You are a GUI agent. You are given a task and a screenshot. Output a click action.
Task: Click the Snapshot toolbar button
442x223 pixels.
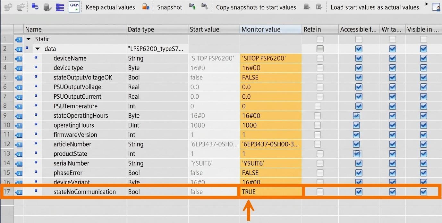click(169, 7)
